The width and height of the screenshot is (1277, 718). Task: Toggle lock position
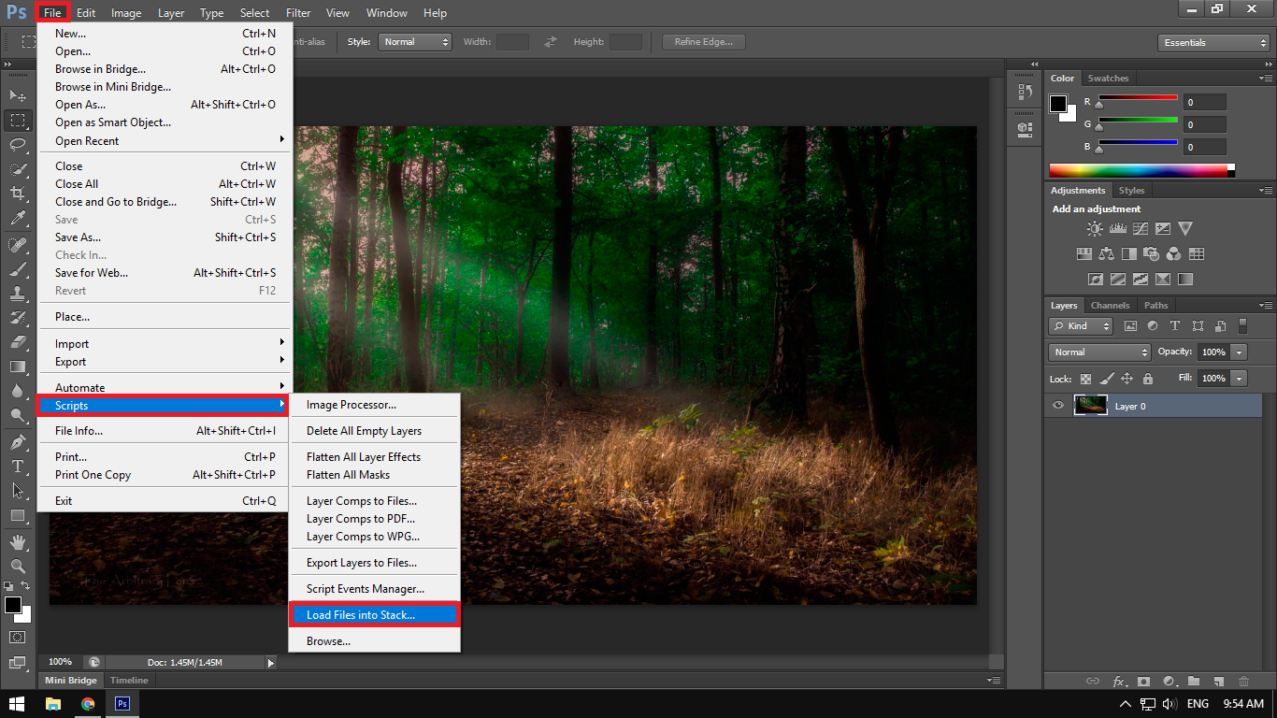[x=1126, y=379]
